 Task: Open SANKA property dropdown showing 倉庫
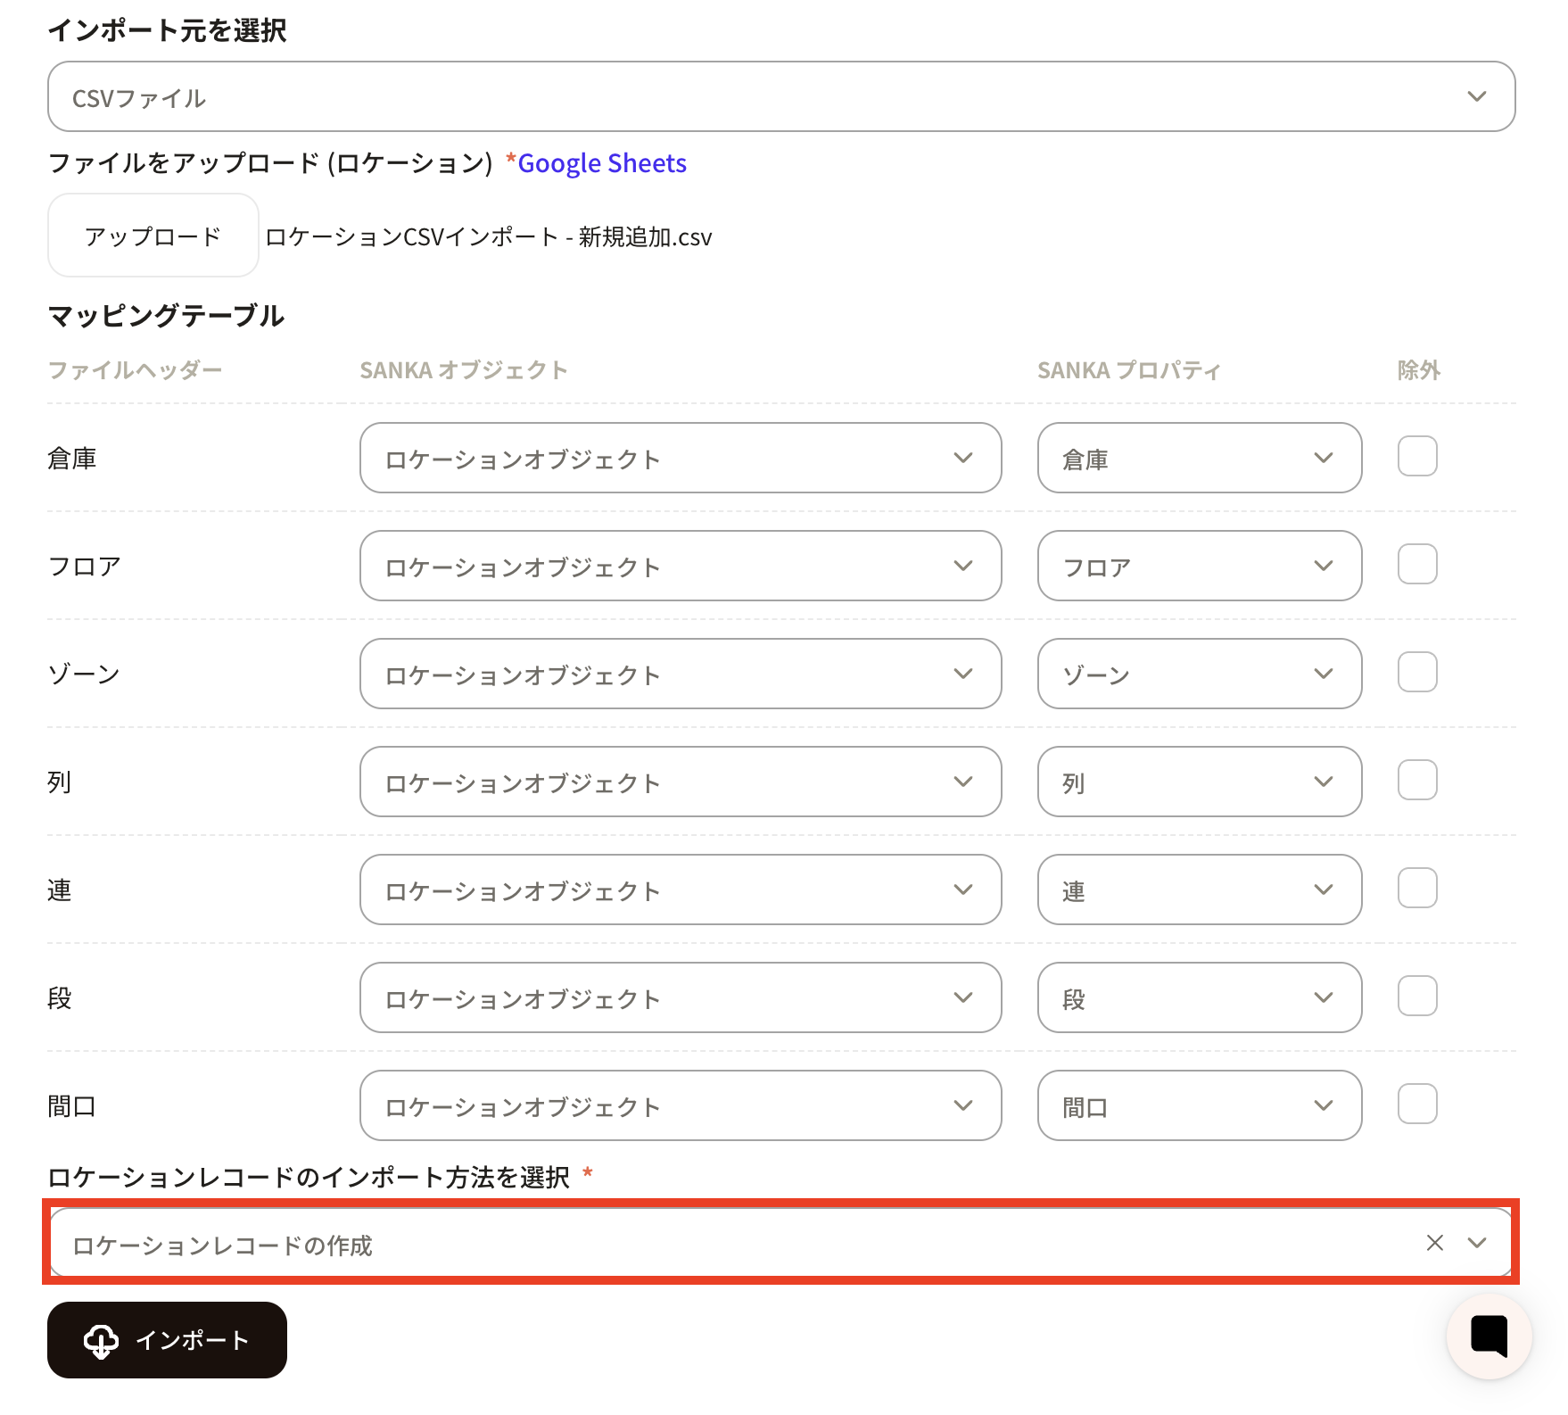pyautogui.click(x=1199, y=458)
